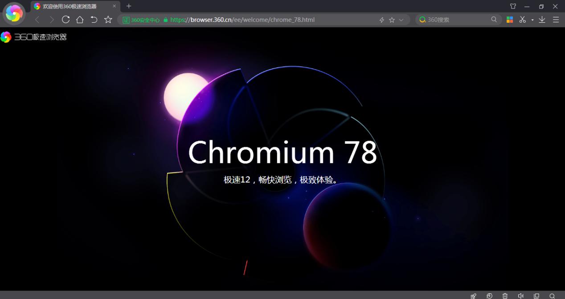Search within page using the magnifier icon
Image resolution: width=565 pixels, height=299 pixels.
click(x=552, y=296)
